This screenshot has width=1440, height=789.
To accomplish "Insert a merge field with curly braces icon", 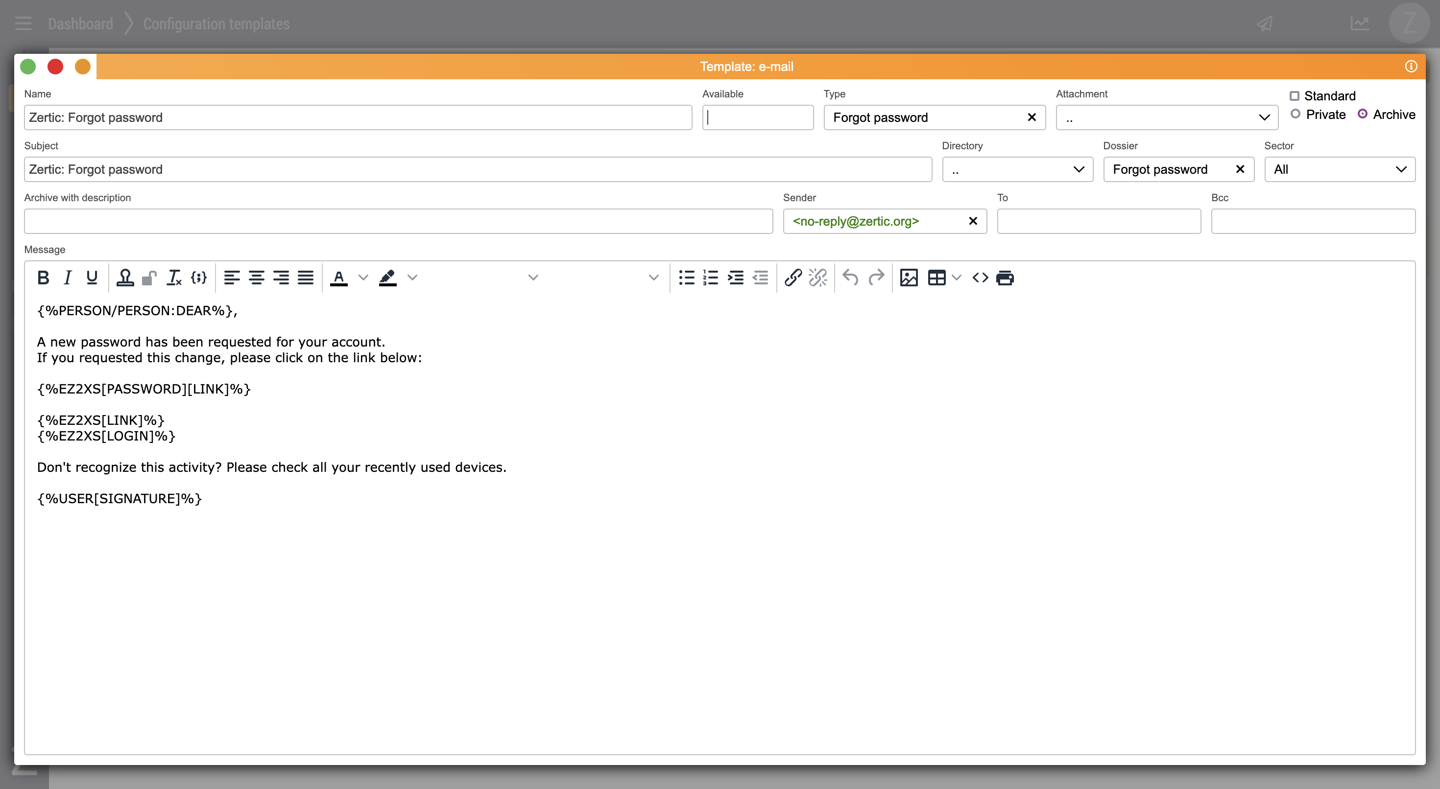I will click(199, 278).
